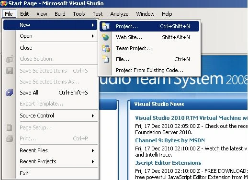This screenshot has height=180, width=248.
Task: Open the Analyze menu
Action: (119, 14)
